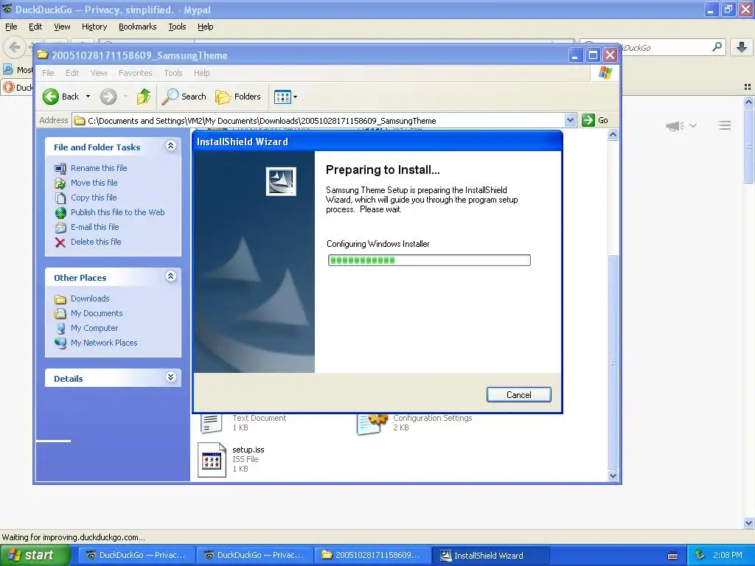This screenshot has height=566, width=755.
Task: Click the browser downloads arrow icon
Action: 742,46
